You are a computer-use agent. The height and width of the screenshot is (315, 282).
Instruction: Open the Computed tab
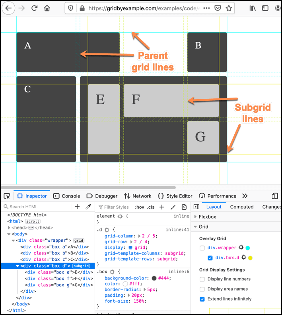(x=241, y=207)
